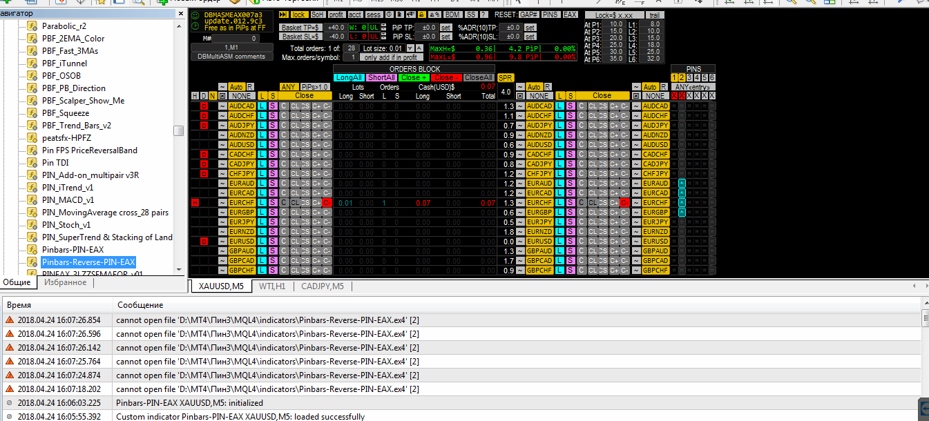Viewport: 929px width, 421px height.
Task: Click the DBMultiASM comments button
Action: pos(232,57)
